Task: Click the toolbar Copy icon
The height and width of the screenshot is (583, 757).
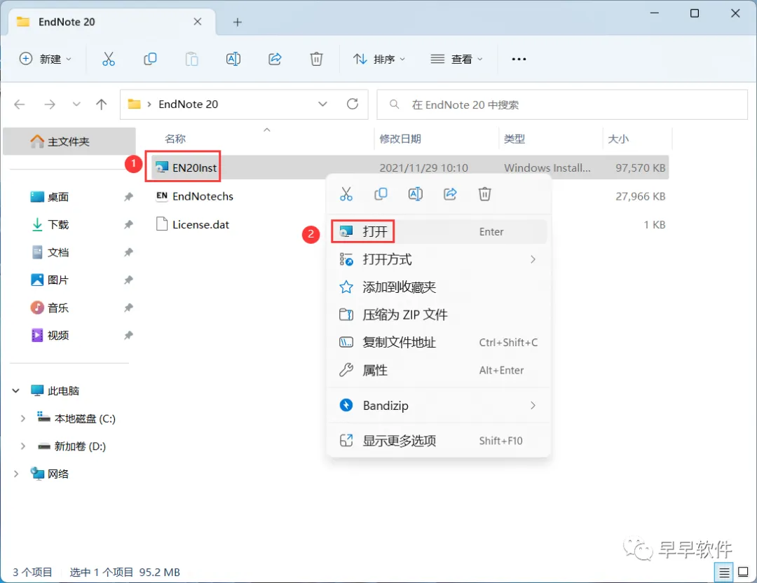Action: tap(150, 59)
